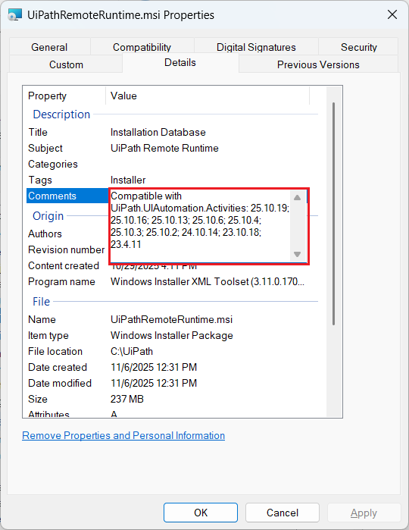Viewport: 409px width, 530px height.
Task: Select the Subject property label
Action: [45, 148]
